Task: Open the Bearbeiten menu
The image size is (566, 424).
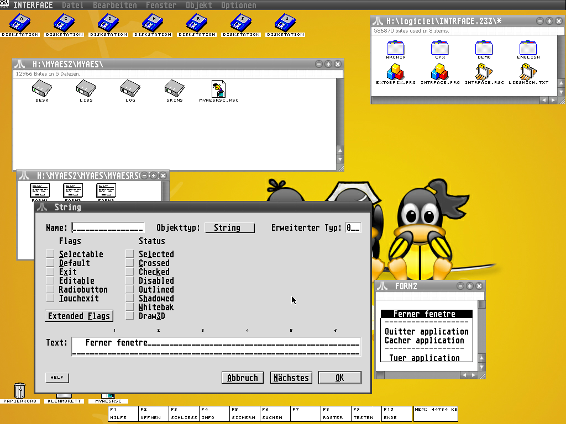Action: point(115,5)
